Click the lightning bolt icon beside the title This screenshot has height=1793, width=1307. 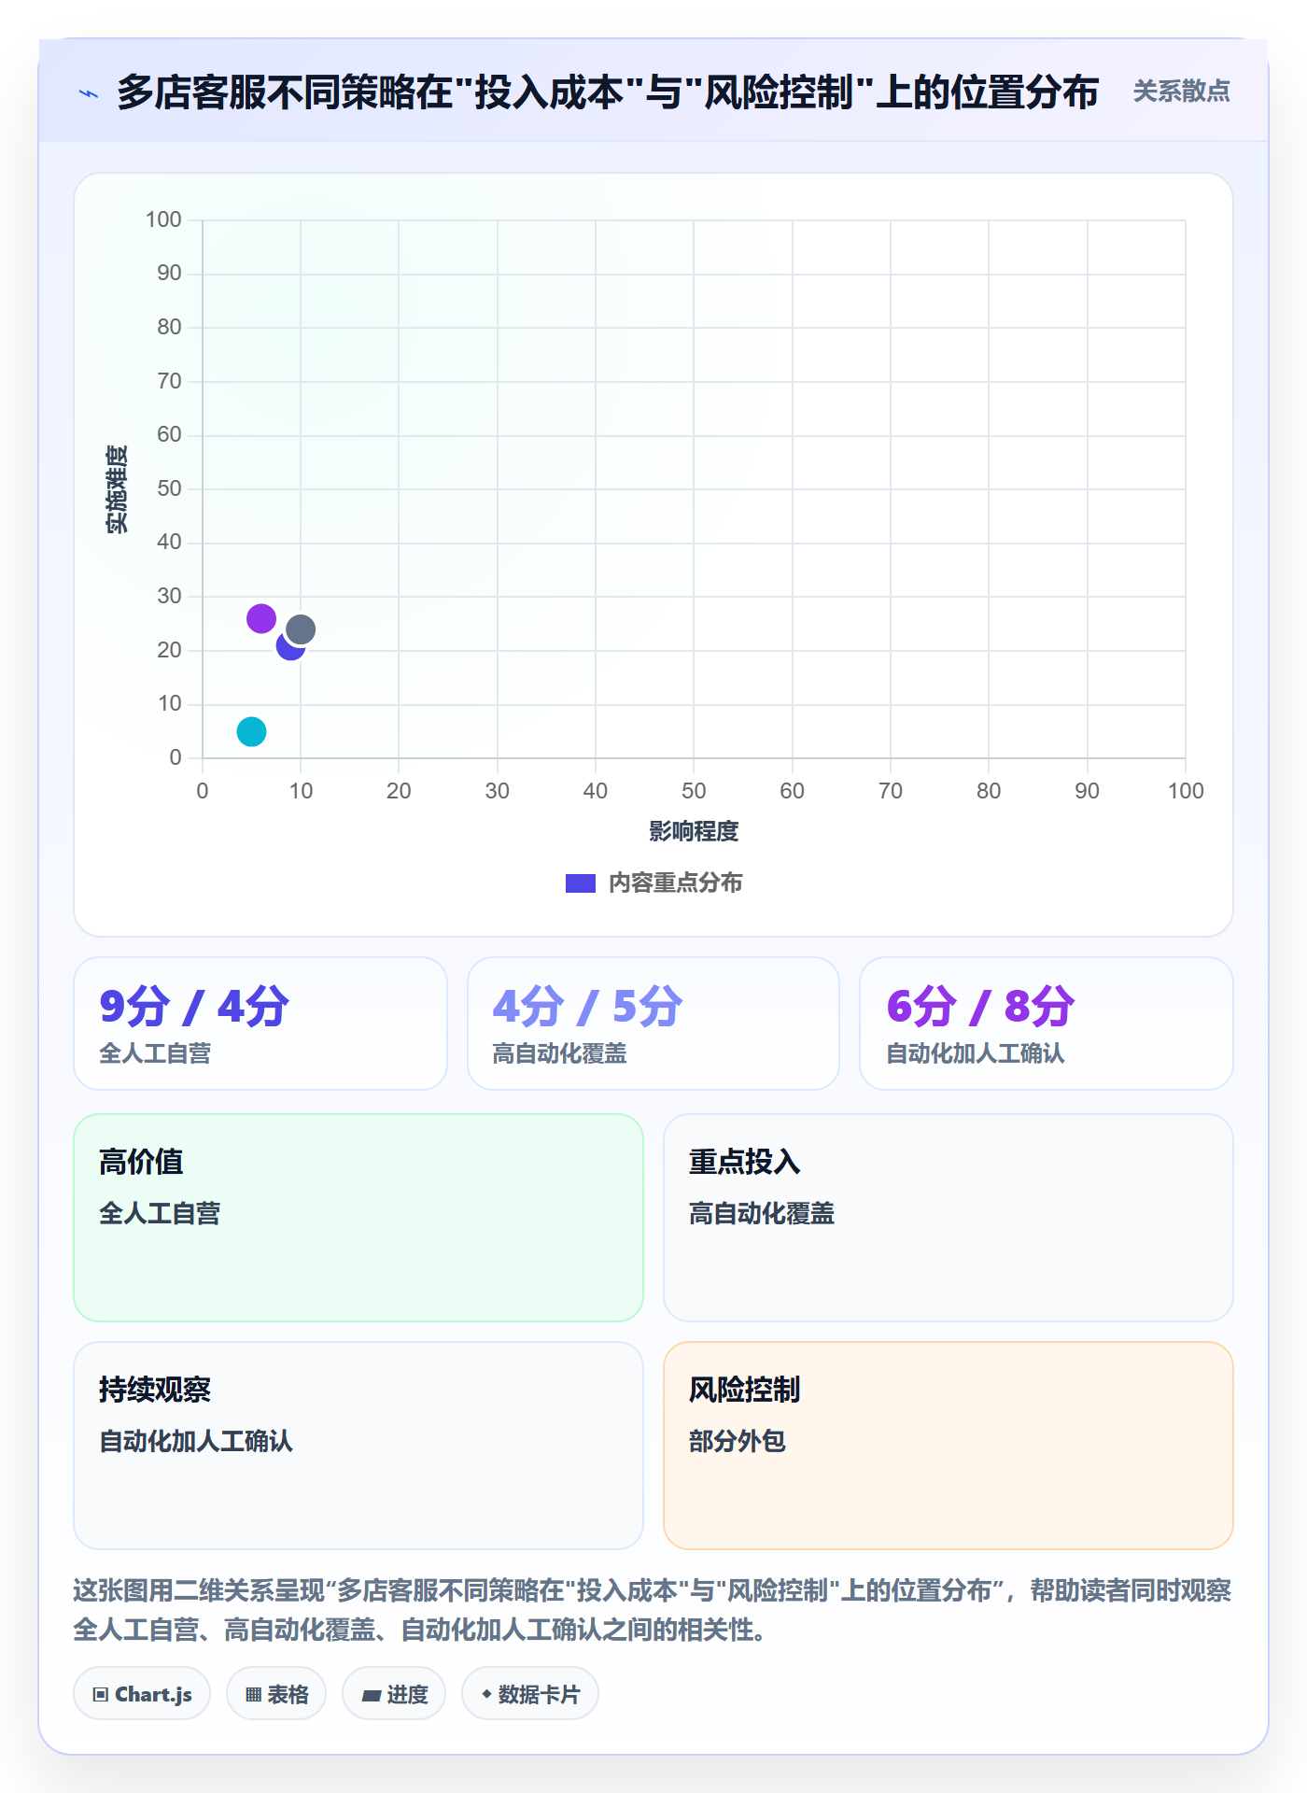(89, 93)
